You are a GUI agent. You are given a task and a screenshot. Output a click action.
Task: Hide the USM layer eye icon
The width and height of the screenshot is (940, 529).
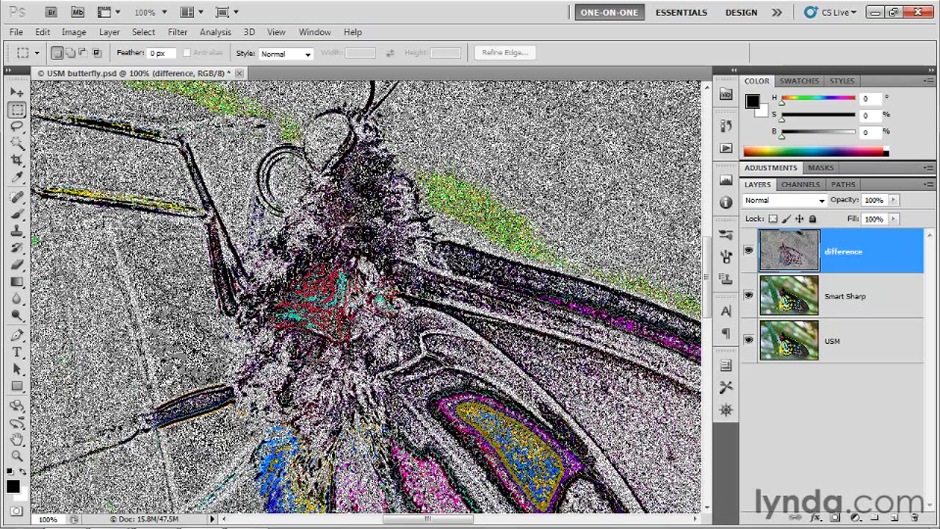[748, 341]
